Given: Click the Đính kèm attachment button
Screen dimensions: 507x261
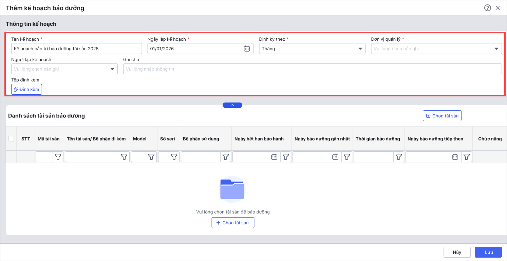Looking at the screenshot, I should tap(26, 89).
